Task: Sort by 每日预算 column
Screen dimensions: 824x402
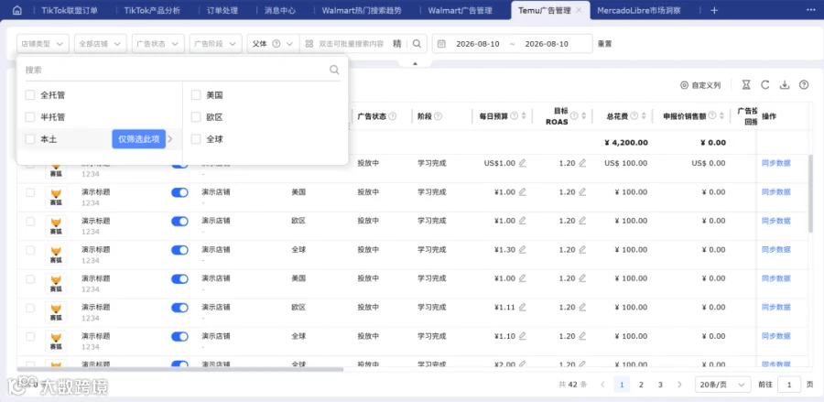Action: tap(524, 116)
